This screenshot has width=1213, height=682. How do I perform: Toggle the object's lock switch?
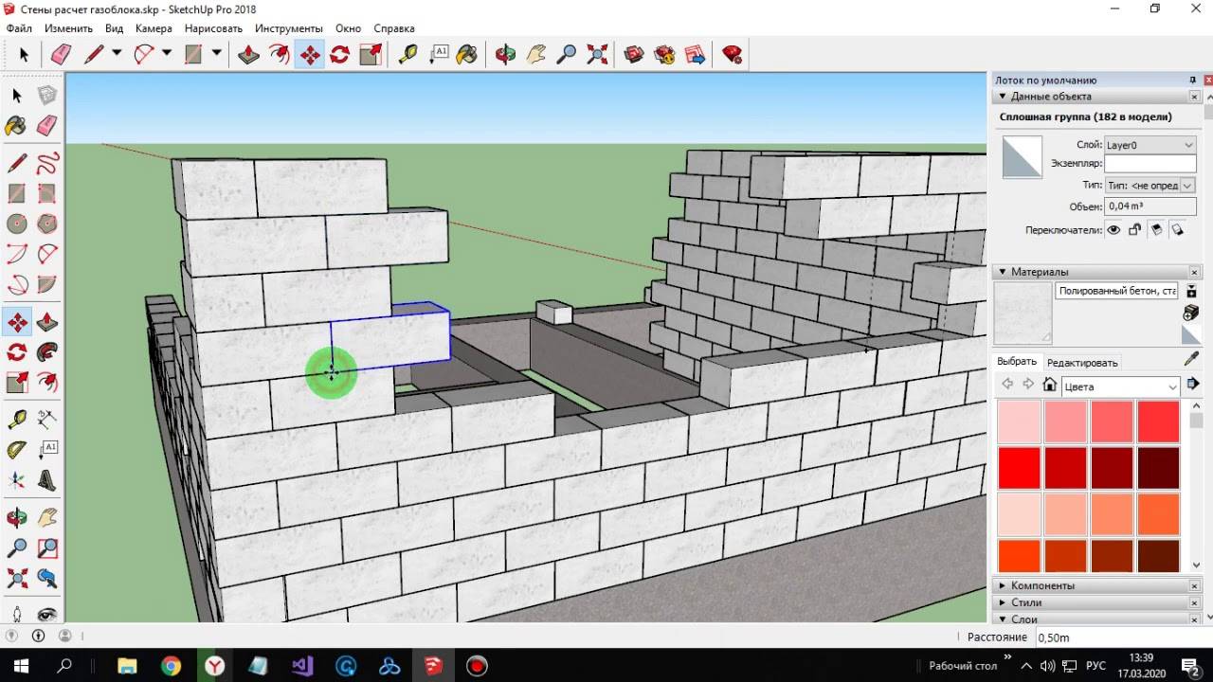pos(1134,229)
